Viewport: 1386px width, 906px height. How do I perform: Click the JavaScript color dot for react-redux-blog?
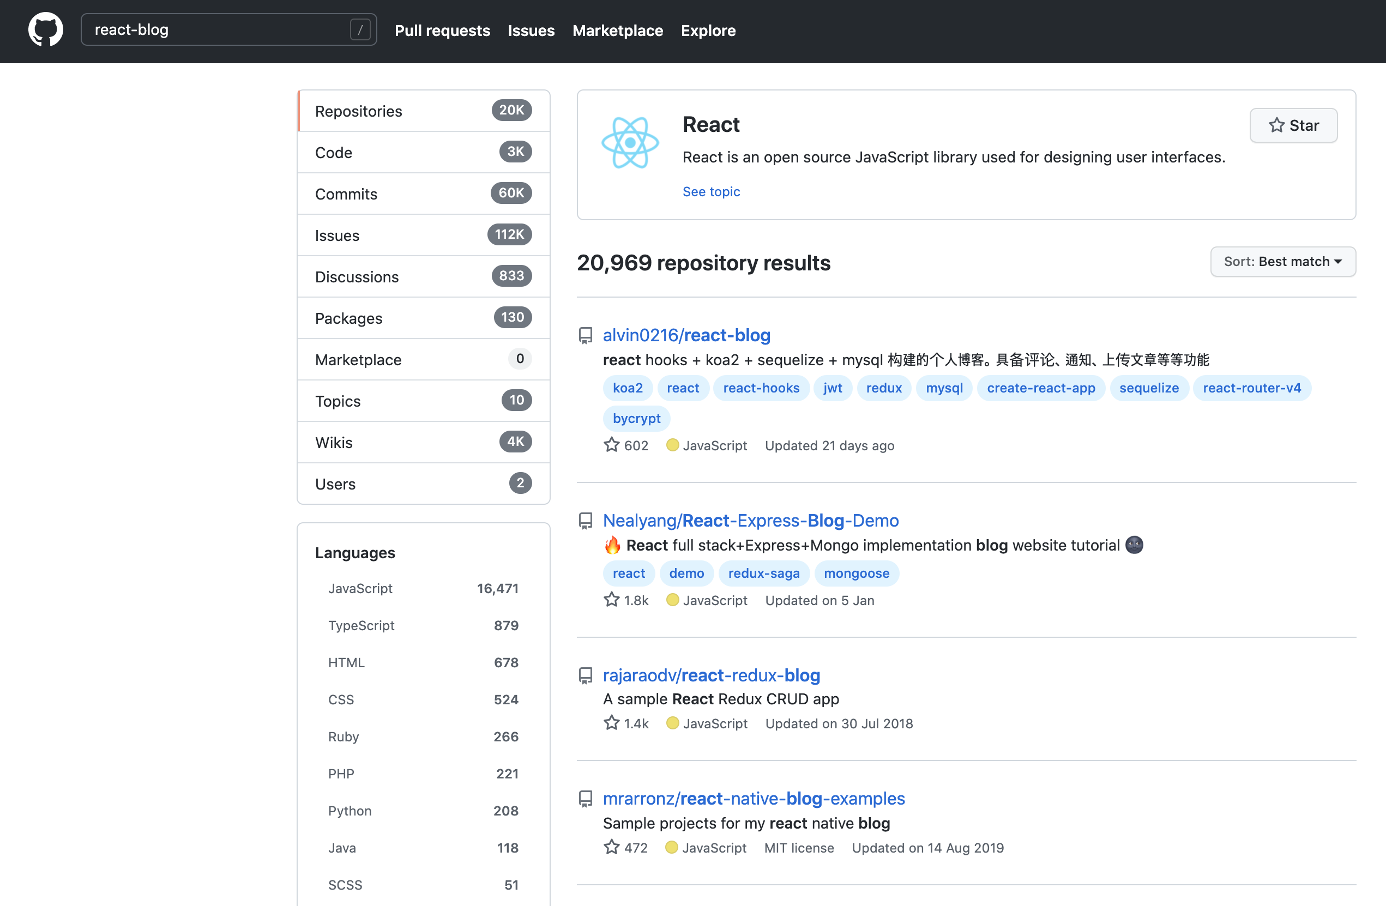point(672,723)
